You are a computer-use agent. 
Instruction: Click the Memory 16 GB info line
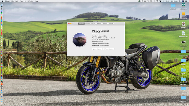[x=101, y=40]
